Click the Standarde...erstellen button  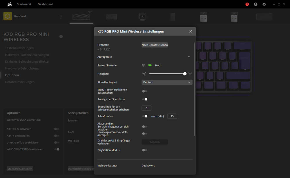(20, 168)
